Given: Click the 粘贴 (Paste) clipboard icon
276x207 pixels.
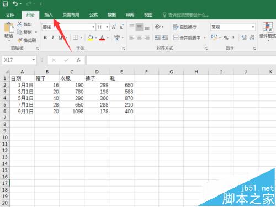Looking at the screenshot, I should tap(9, 28).
